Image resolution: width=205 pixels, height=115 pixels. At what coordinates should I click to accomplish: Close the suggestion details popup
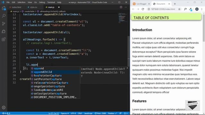127,68
